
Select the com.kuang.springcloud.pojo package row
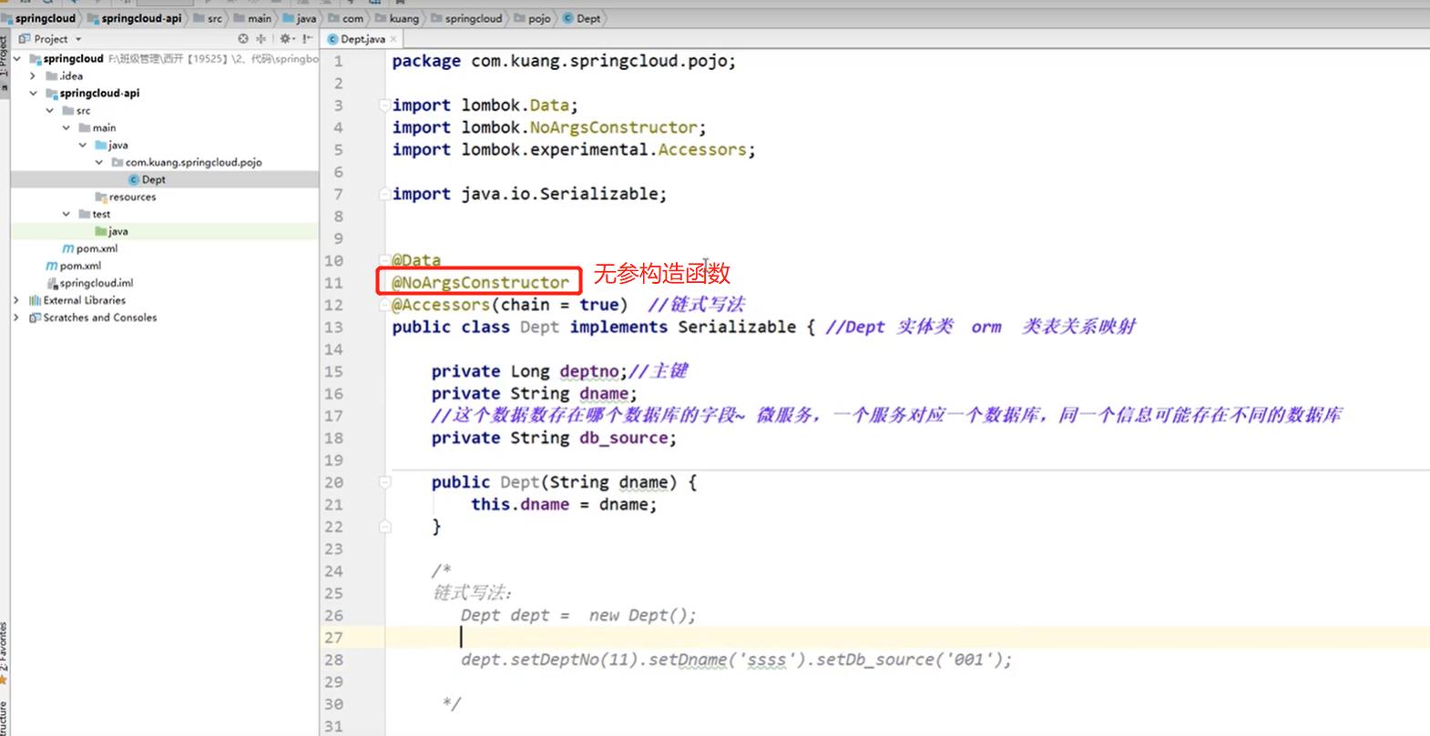point(164,162)
